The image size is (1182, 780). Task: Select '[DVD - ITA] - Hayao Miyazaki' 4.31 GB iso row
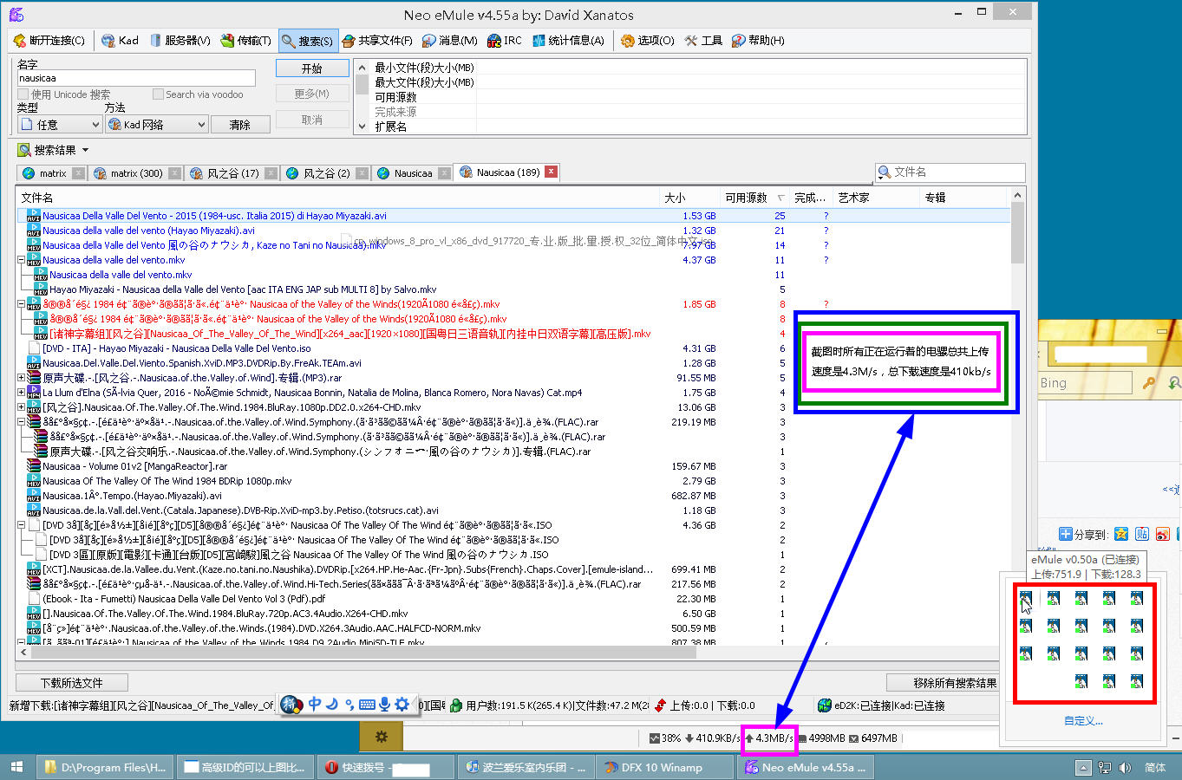[513, 348]
